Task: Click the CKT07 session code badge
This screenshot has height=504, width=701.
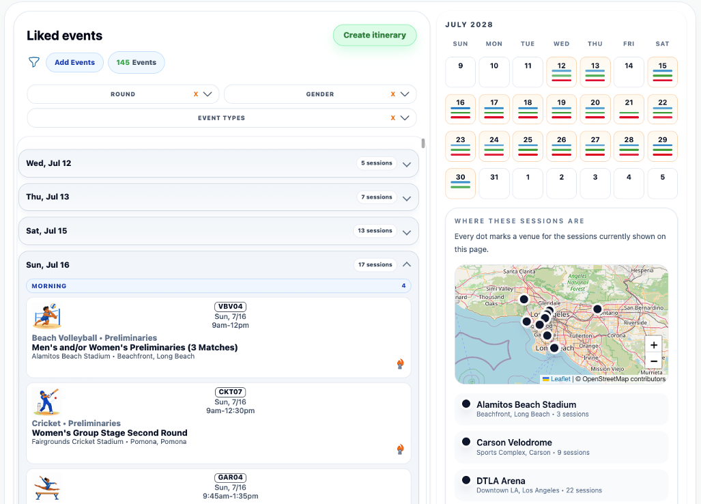Action: point(230,392)
